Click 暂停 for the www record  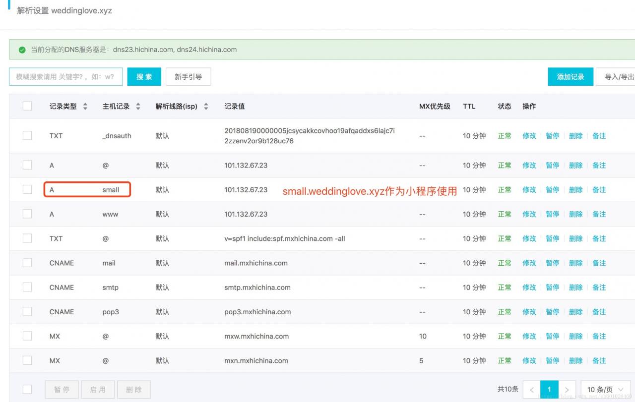click(x=553, y=214)
